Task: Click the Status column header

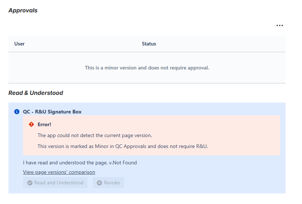Action: coord(149,44)
